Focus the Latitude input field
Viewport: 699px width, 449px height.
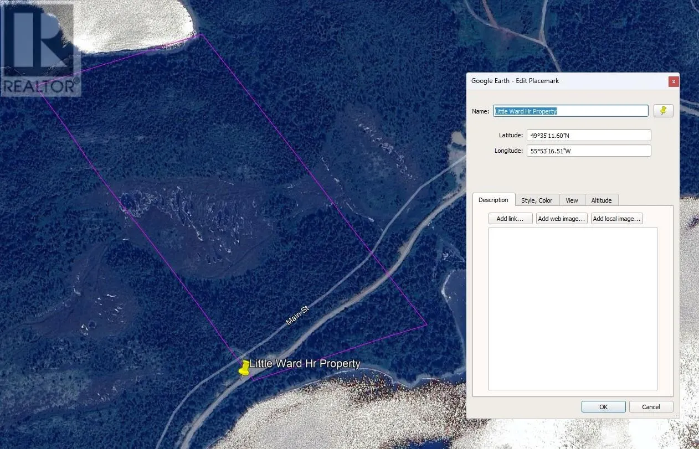tap(588, 135)
